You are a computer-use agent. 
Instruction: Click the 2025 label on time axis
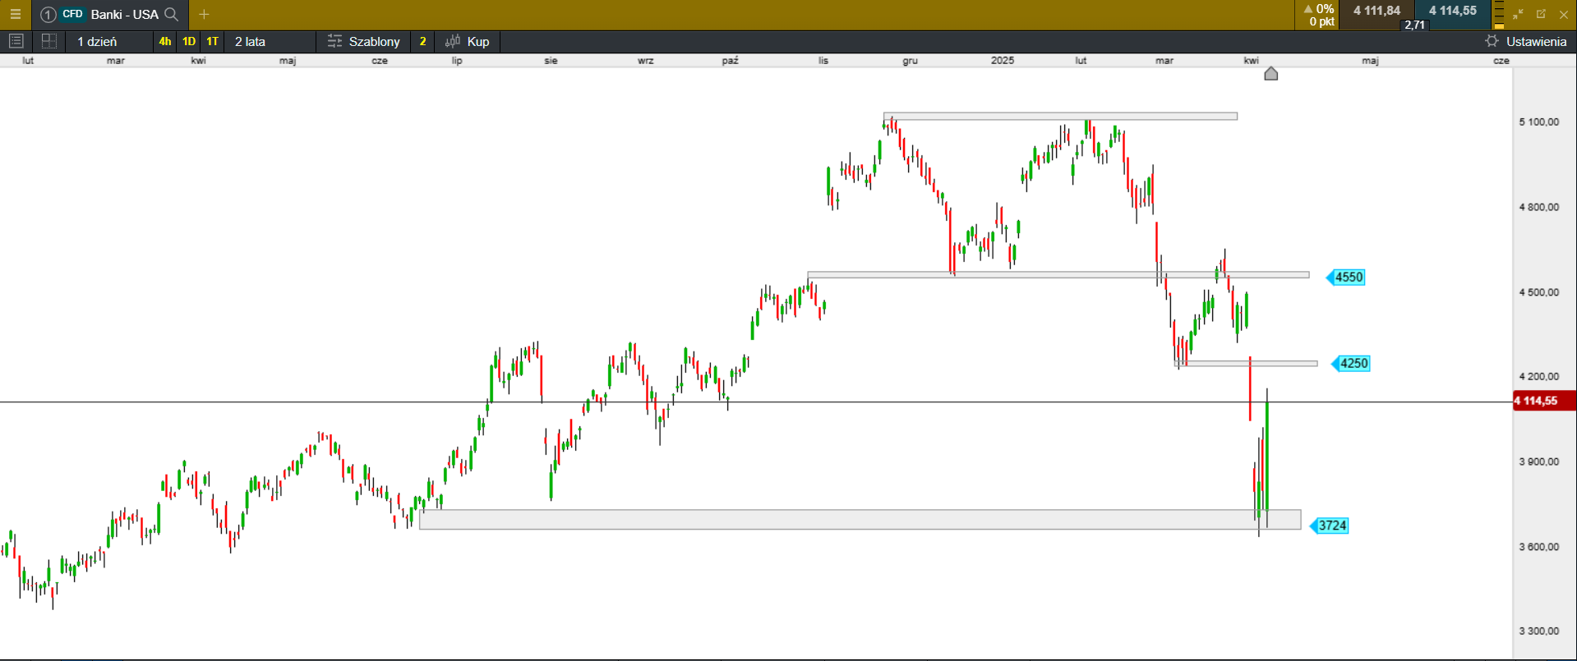[x=1003, y=61]
